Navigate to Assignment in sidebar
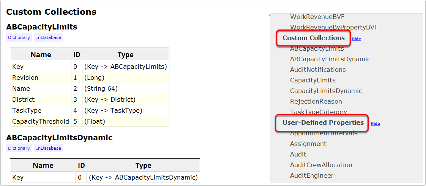The height and width of the screenshot is (186, 426). click(308, 144)
